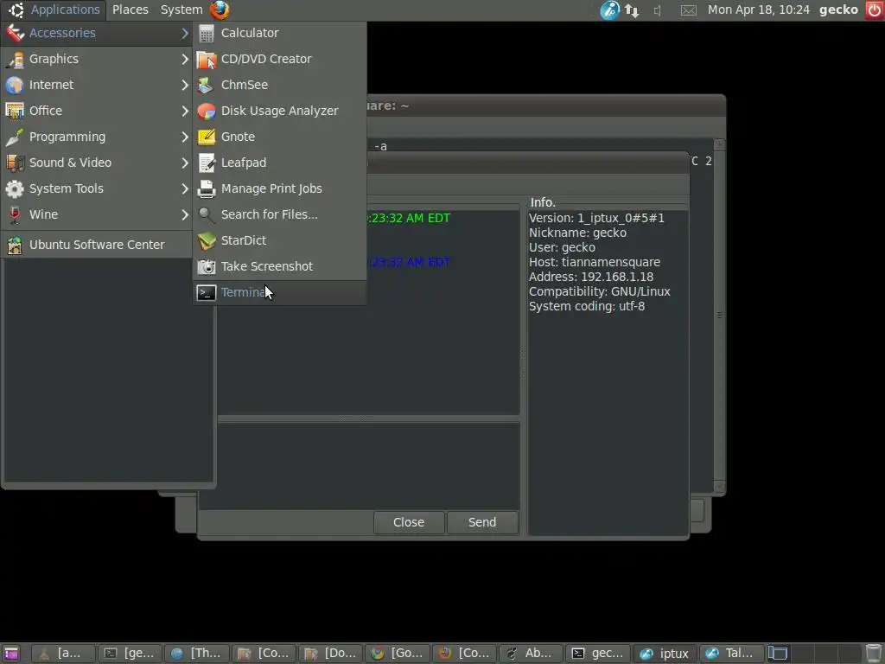
Task: Click the Take Screenshot camera icon
Action: point(207,266)
